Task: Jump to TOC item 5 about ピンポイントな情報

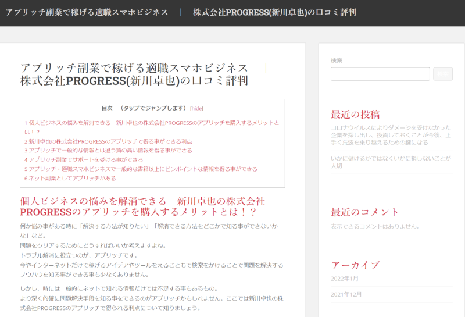Action: point(141,169)
